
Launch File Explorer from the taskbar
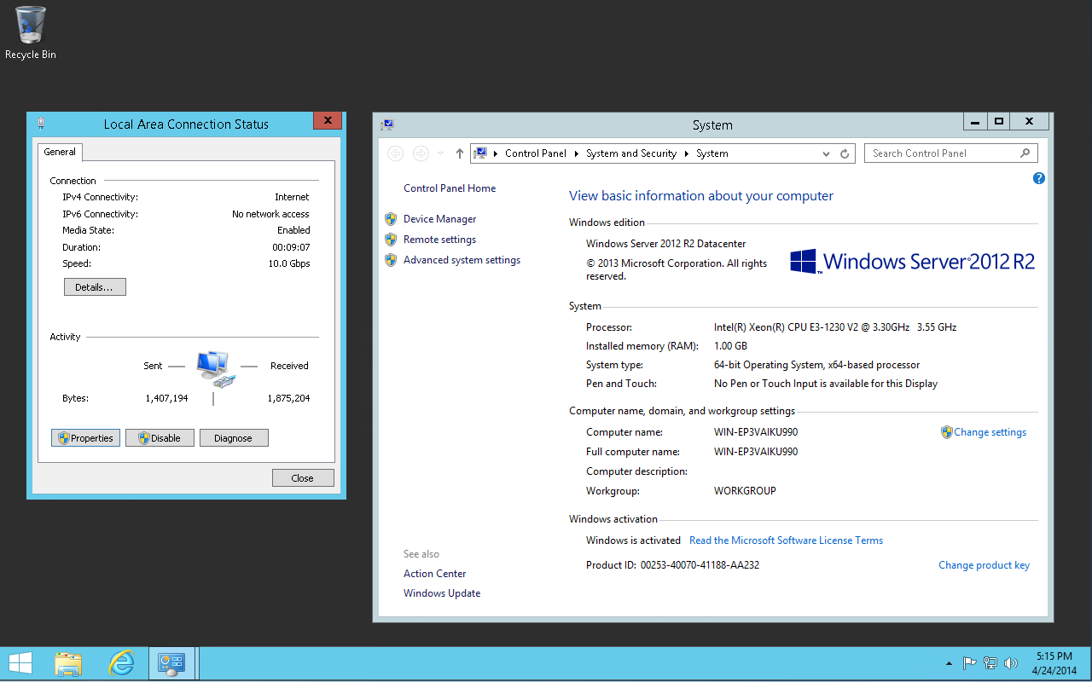tap(68, 663)
